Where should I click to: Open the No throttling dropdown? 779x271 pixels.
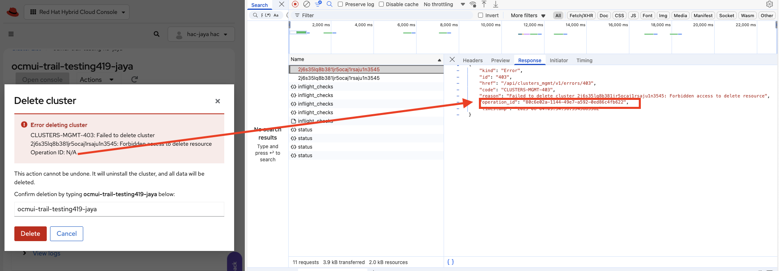(444, 4)
